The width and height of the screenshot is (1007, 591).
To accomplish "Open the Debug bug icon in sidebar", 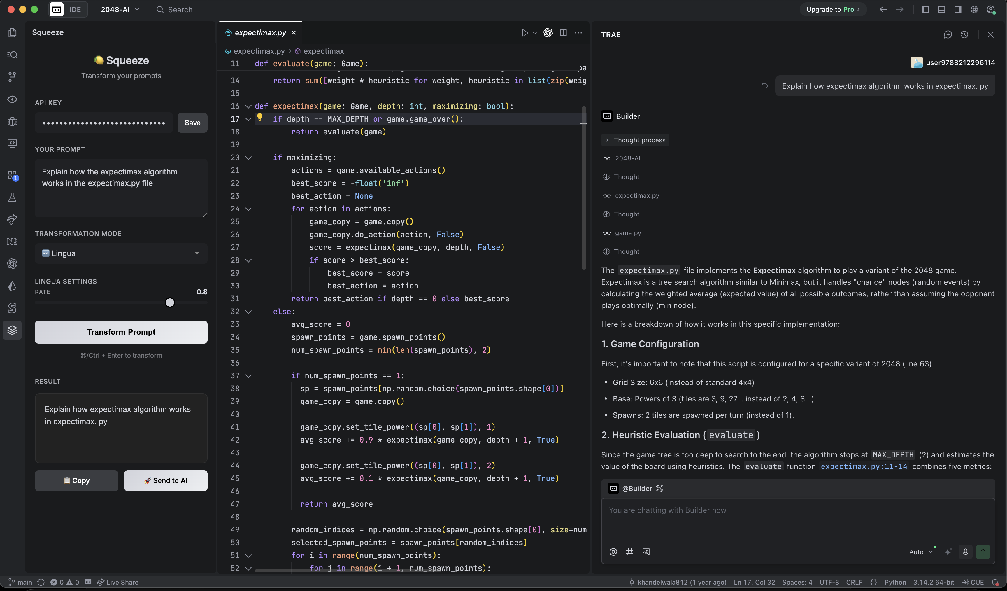I will pyautogui.click(x=12, y=121).
